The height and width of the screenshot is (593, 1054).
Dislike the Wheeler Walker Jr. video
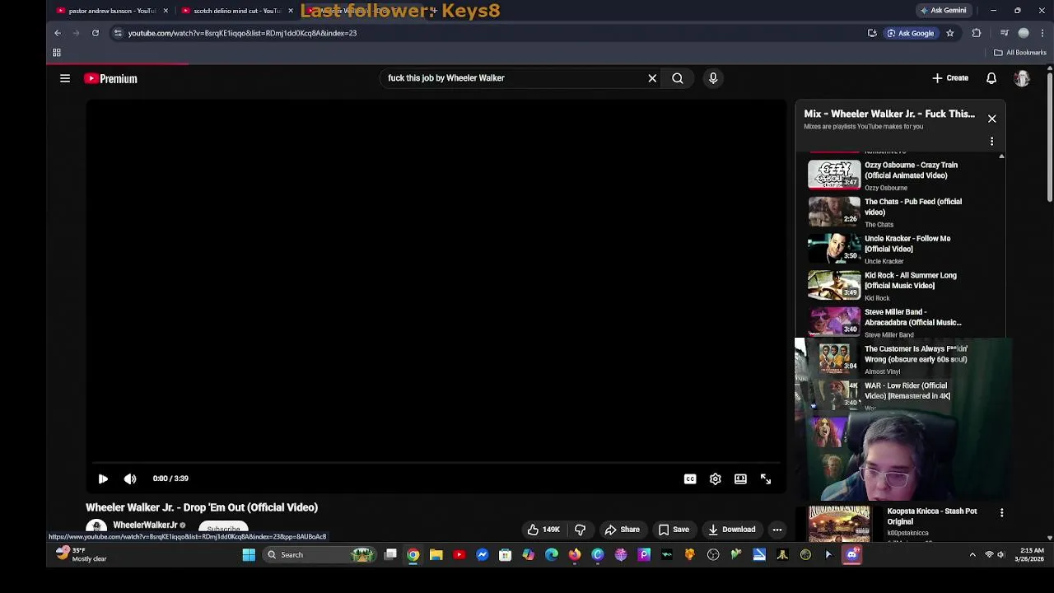point(580,530)
